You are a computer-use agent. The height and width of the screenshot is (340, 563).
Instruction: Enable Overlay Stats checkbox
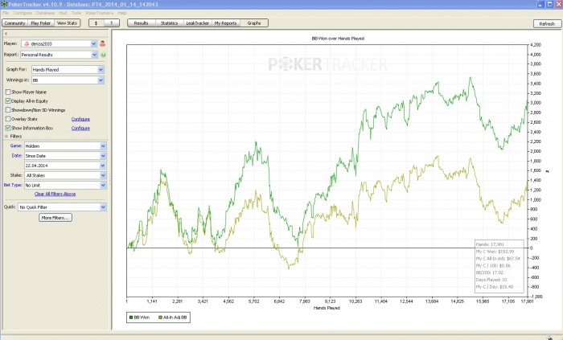(x=8, y=119)
